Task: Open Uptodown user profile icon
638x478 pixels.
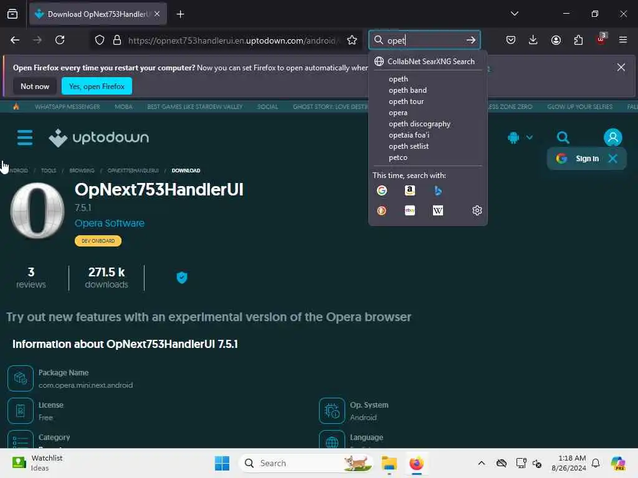Action: [613, 138]
